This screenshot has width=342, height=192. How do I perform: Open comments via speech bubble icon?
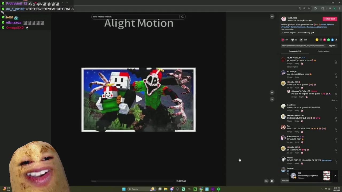click(x=292, y=40)
